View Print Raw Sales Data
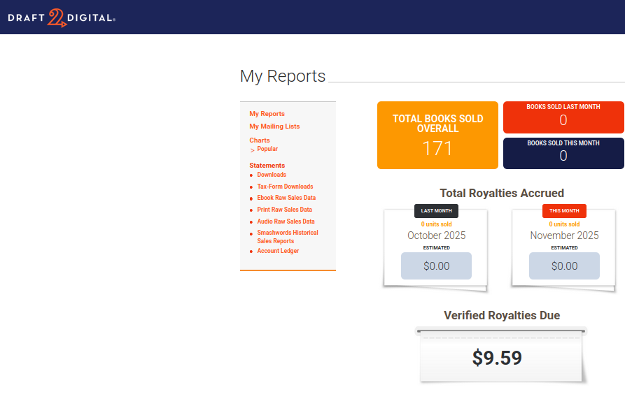625x399 pixels. click(x=284, y=210)
